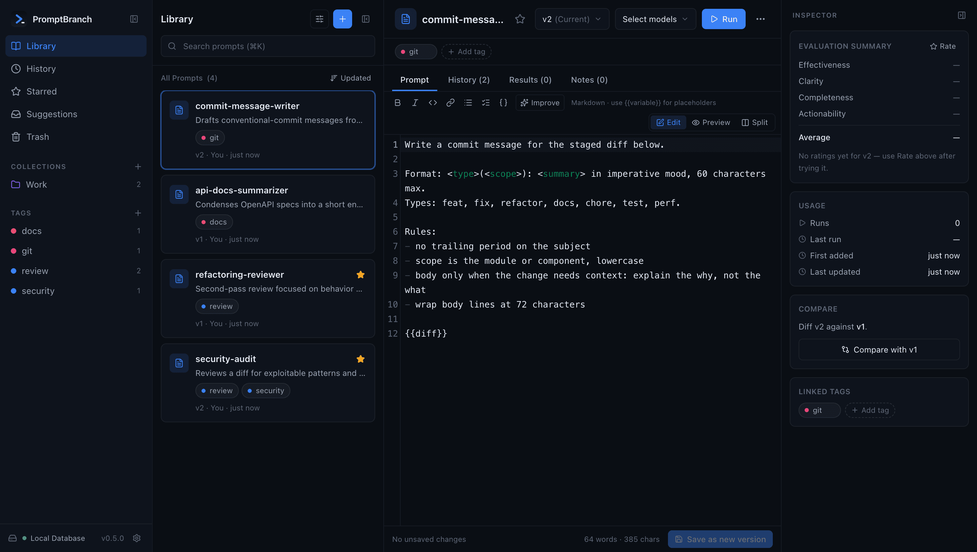Click the refactoring-reviewer prompt title
Image resolution: width=977 pixels, height=552 pixels.
pos(239,275)
